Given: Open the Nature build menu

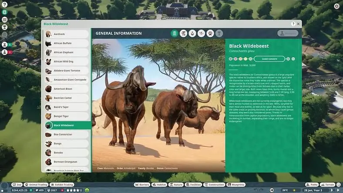Looking at the screenshot, I should coord(176,185).
